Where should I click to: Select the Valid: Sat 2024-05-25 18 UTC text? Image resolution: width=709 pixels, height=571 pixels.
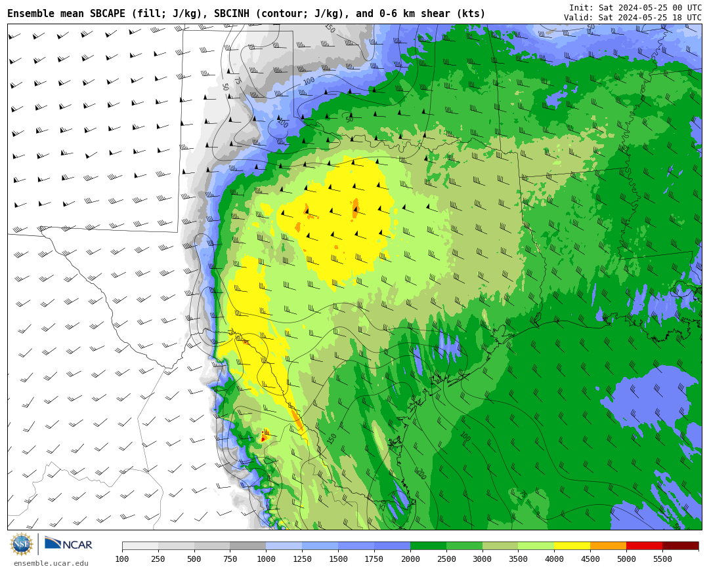[633, 18]
